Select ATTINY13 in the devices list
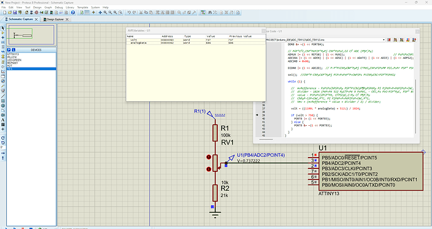 [13, 54]
